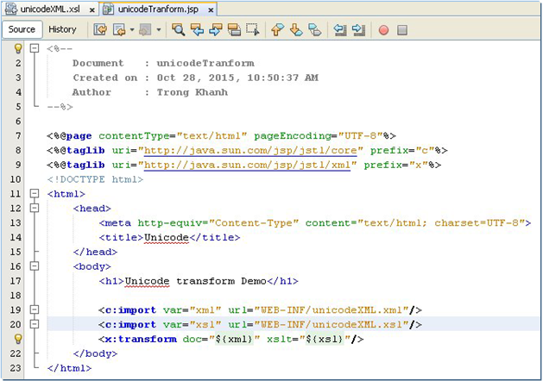Image resolution: width=543 pixels, height=381 pixels.
Task: Switch to the unicodeXML.xsl tab
Action: 50,9
